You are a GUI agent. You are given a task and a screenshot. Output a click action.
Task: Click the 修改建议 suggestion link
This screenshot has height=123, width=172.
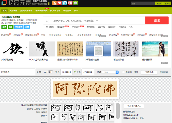click(164, 72)
